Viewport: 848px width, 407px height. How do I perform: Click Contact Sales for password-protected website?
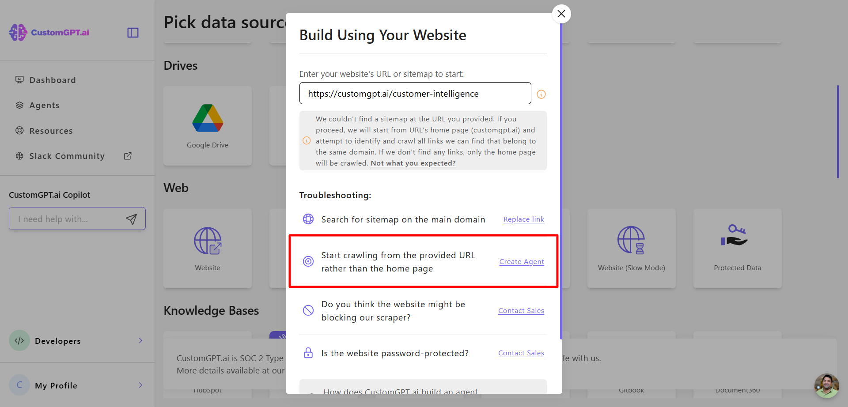click(521, 353)
